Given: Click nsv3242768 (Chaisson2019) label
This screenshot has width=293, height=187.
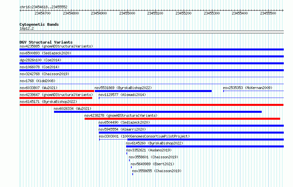Looking at the screenshot, I should click(x=44, y=74).
